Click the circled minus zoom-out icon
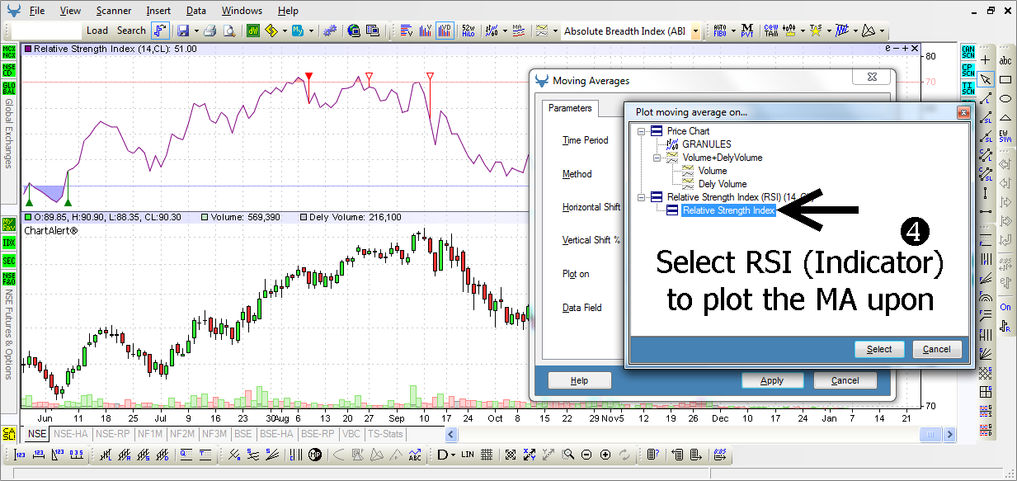 (586, 455)
